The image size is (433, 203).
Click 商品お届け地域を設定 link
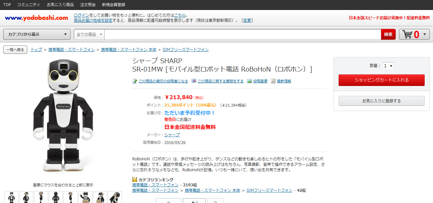point(93,20)
